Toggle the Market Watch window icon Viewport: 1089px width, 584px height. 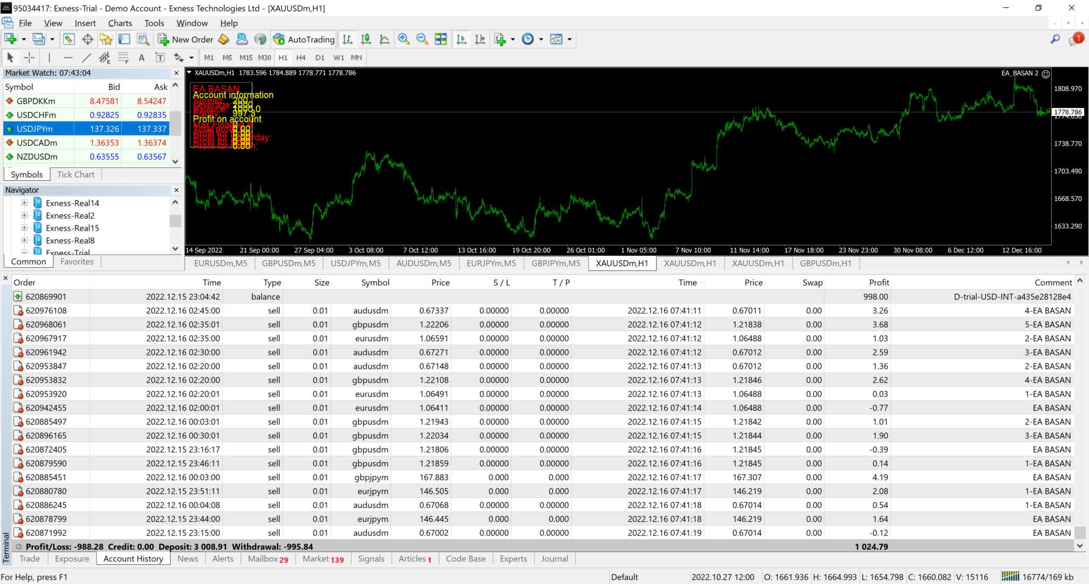tap(69, 39)
